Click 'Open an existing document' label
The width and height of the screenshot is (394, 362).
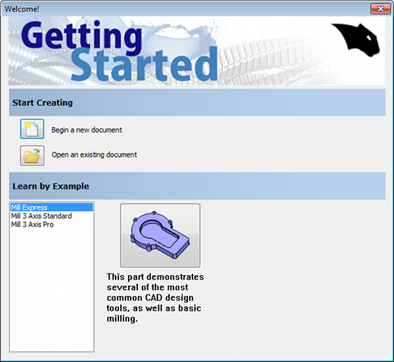point(94,155)
